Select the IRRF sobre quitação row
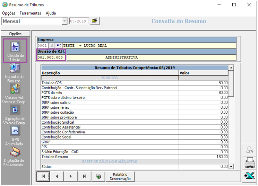Screen dimensions: 258x186 (135, 112)
